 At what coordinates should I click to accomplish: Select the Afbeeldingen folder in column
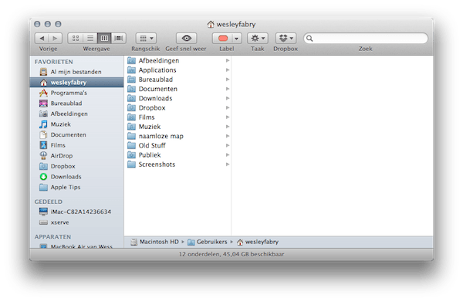coord(177,60)
